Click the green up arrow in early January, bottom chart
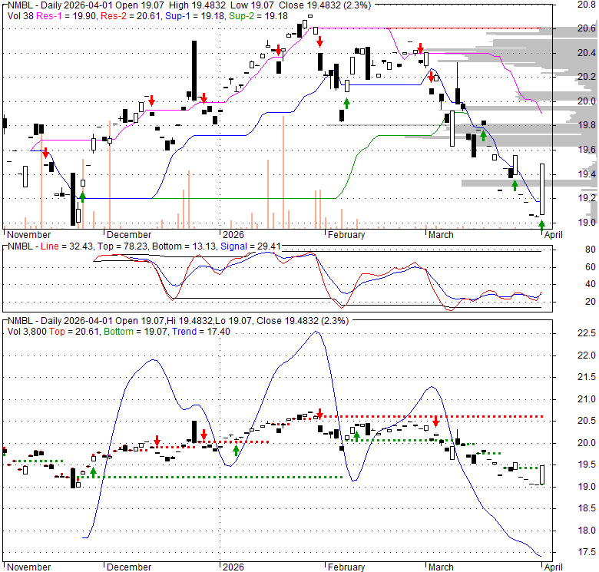 pos(236,451)
